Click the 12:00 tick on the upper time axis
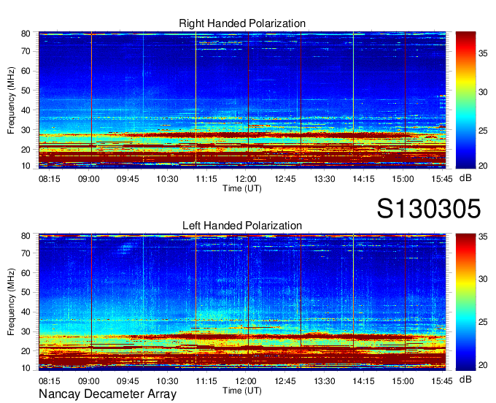 [x=246, y=179]
